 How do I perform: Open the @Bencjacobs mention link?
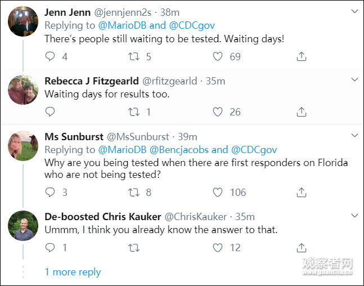coord(179,150)
